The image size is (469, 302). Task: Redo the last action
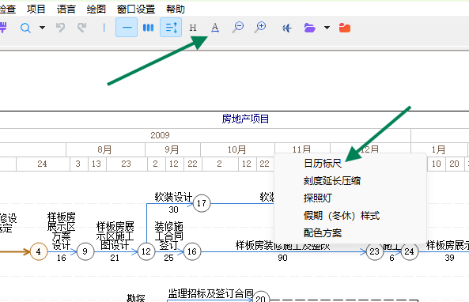(x=81, y=28)
